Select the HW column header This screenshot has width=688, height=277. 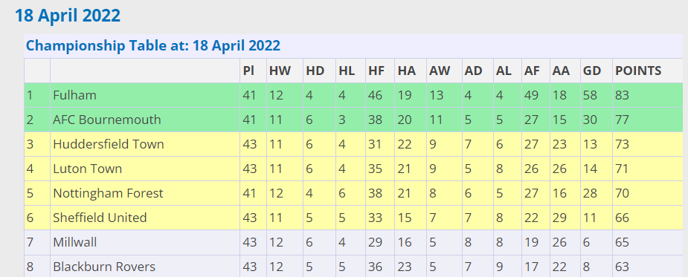280,71
